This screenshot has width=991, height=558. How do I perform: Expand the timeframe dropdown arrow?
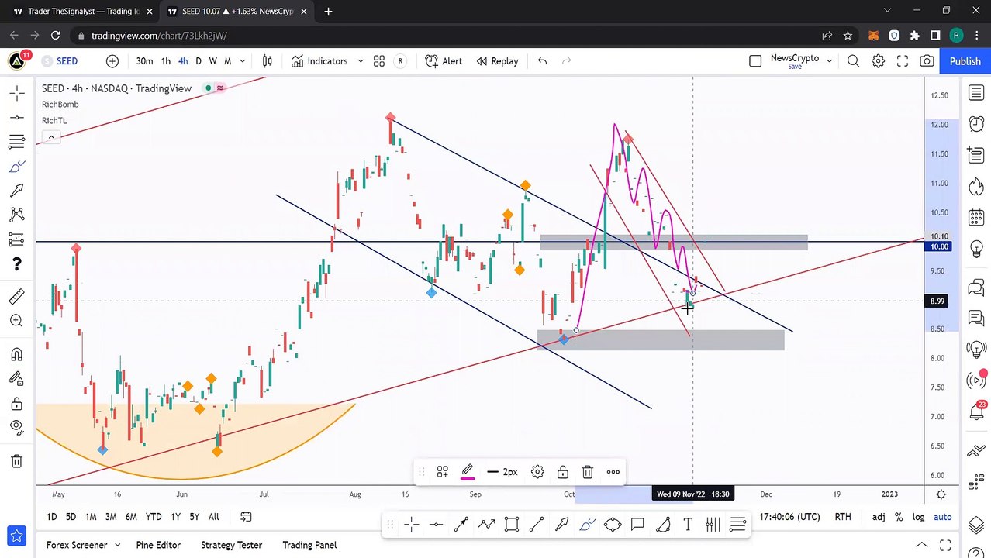243,61
